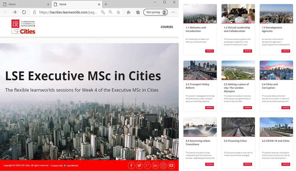Viewport: 296px width, 171px height.
Task: Add page to favorites with star icon
Action: (x=118, y=12)
